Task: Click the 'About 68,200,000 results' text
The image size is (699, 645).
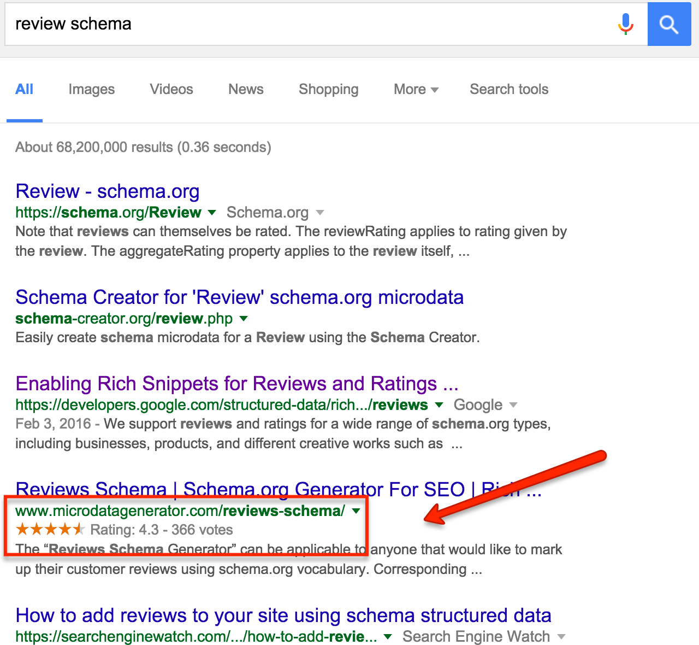Action: click(143, 147)
